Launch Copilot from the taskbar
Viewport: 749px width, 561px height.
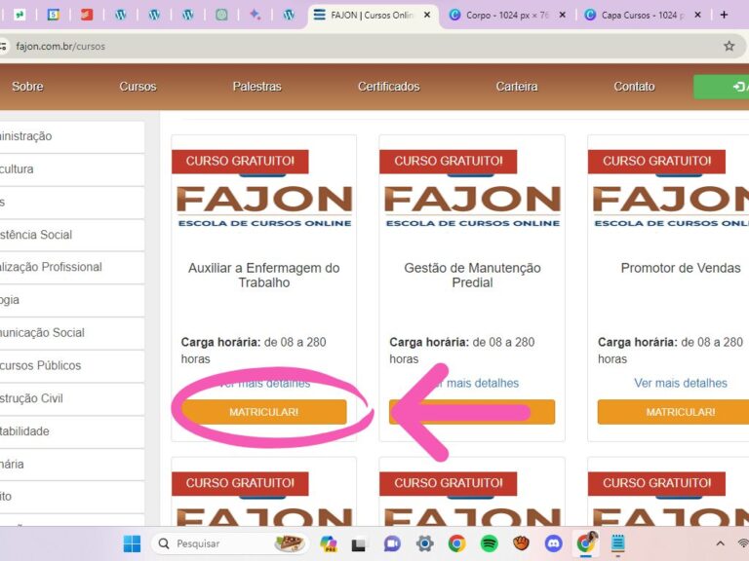[x=329, y=543]
